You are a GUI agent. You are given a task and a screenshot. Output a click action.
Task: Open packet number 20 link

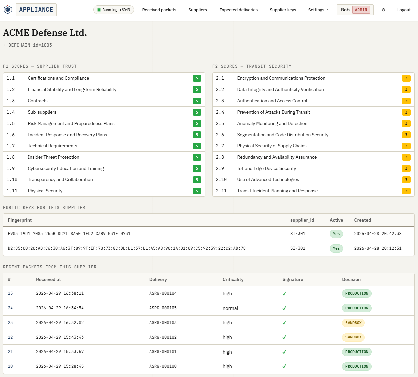10,366
